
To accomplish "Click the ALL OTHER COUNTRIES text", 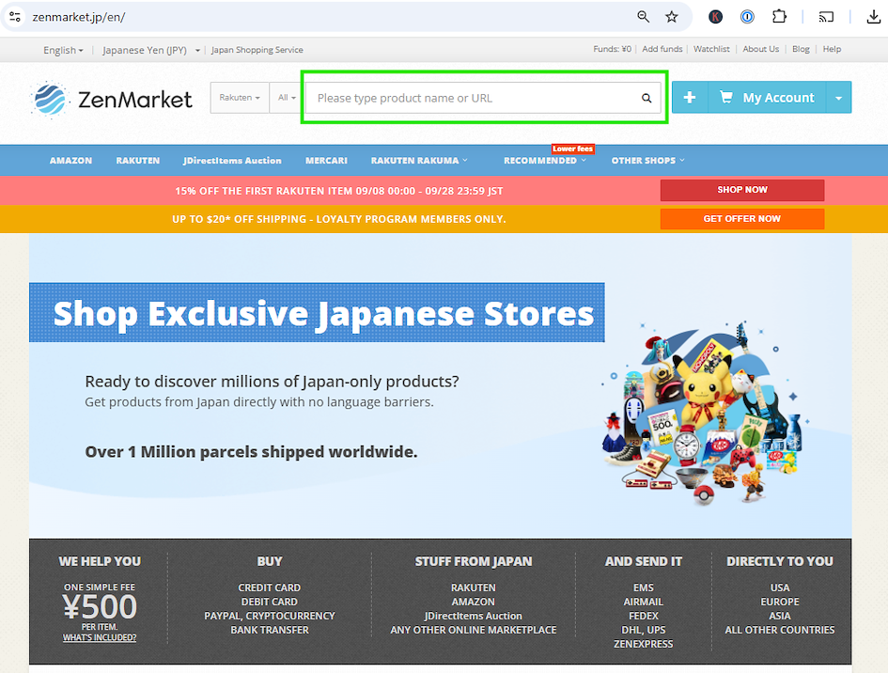I will pos(780,630).
